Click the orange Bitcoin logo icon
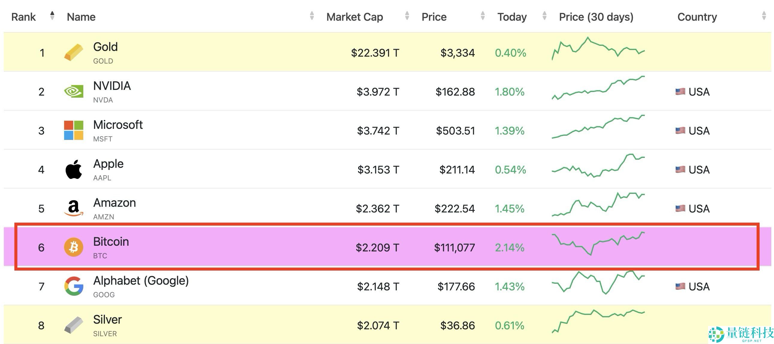 click(x=74, y=247)
